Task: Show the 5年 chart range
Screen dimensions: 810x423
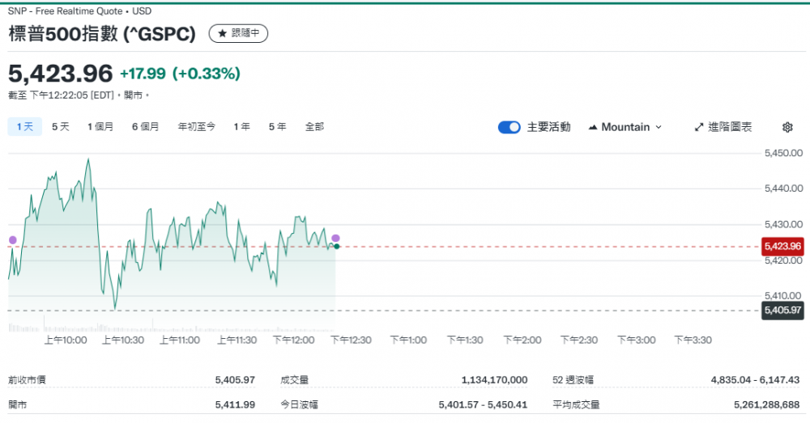Action: (277, 127)
